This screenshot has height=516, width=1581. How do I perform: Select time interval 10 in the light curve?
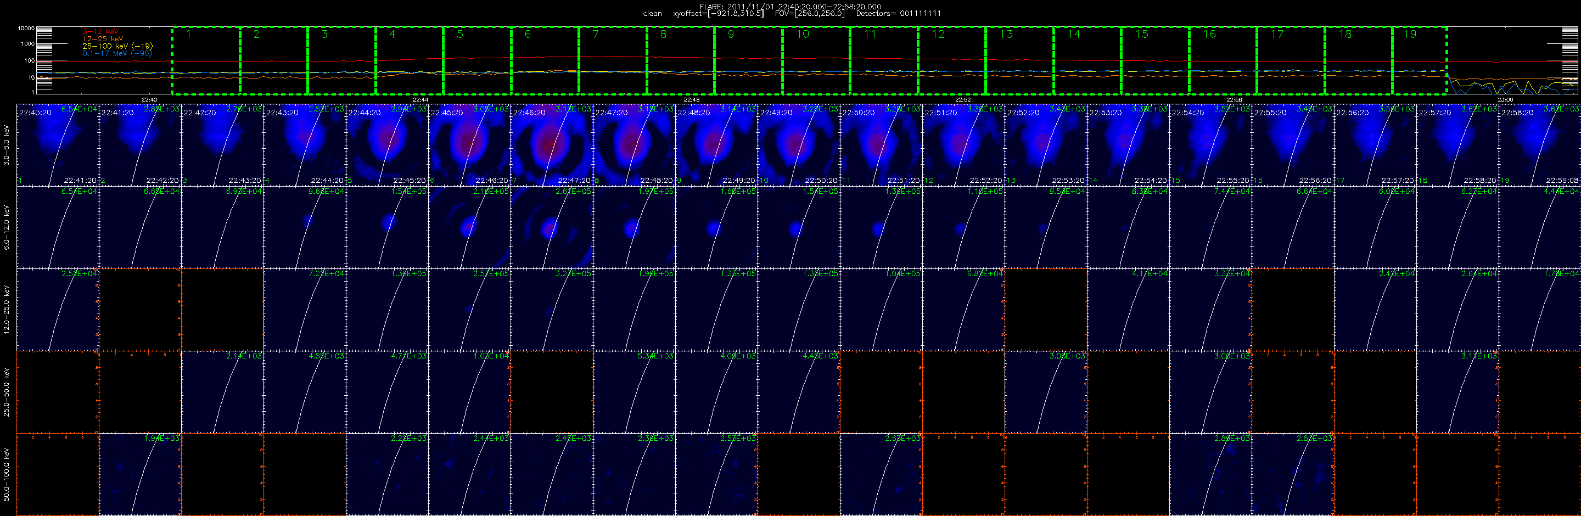(816, 61)
